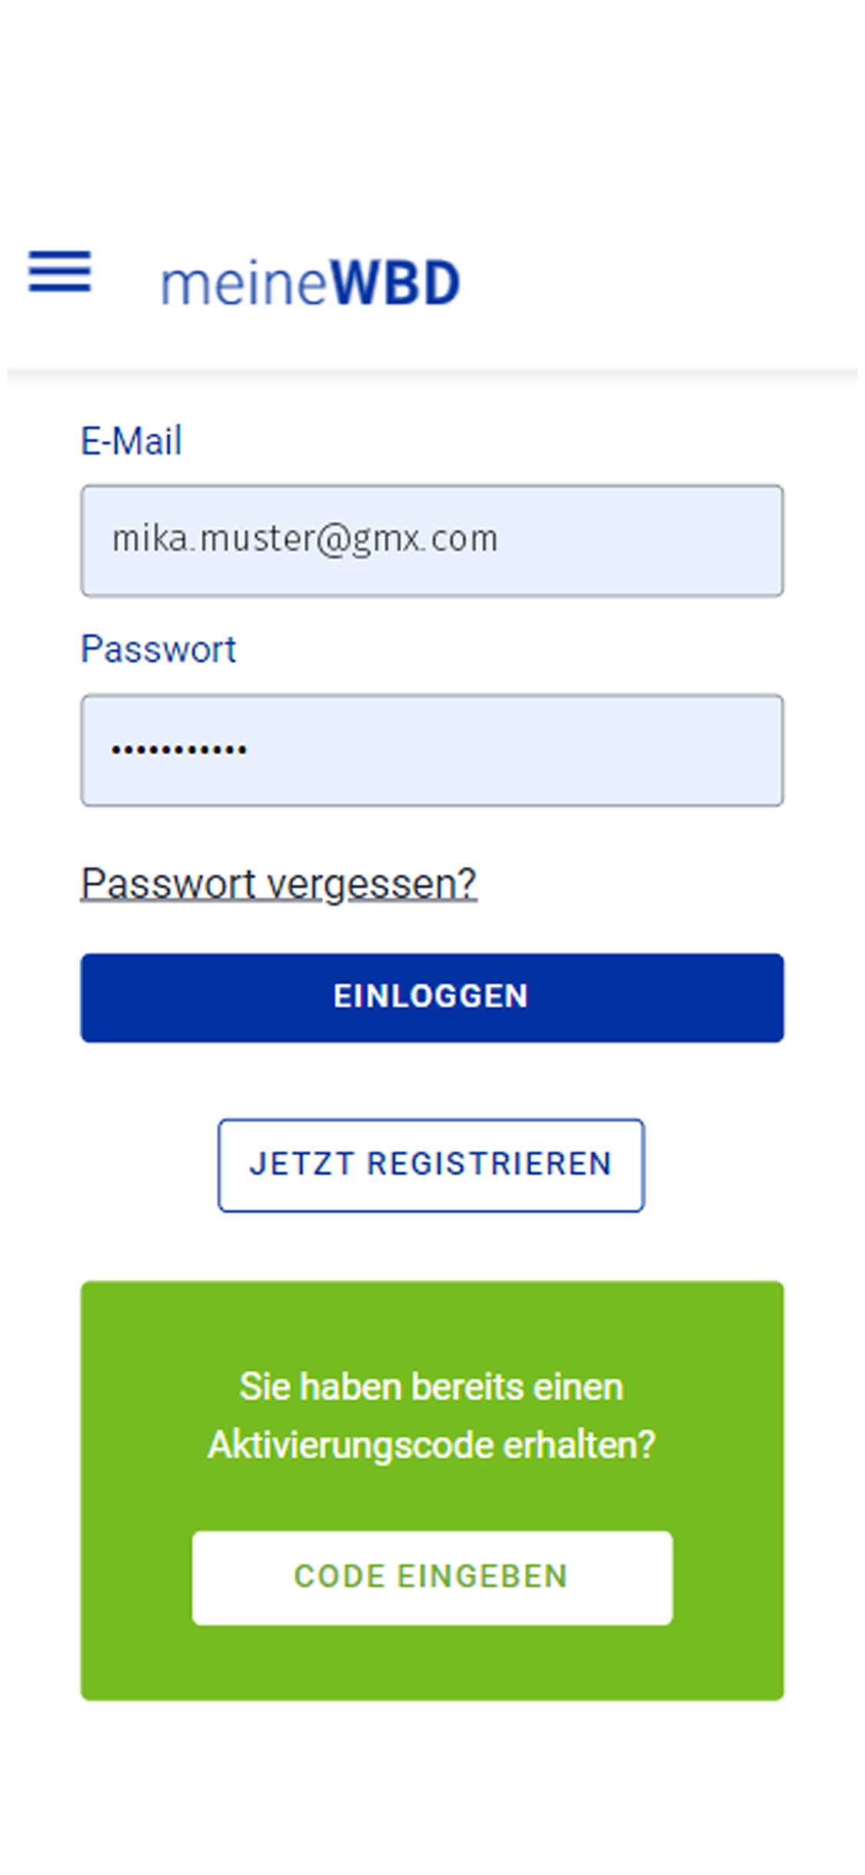Submit login with the EINLOGGEN button

tap(432, 998)
